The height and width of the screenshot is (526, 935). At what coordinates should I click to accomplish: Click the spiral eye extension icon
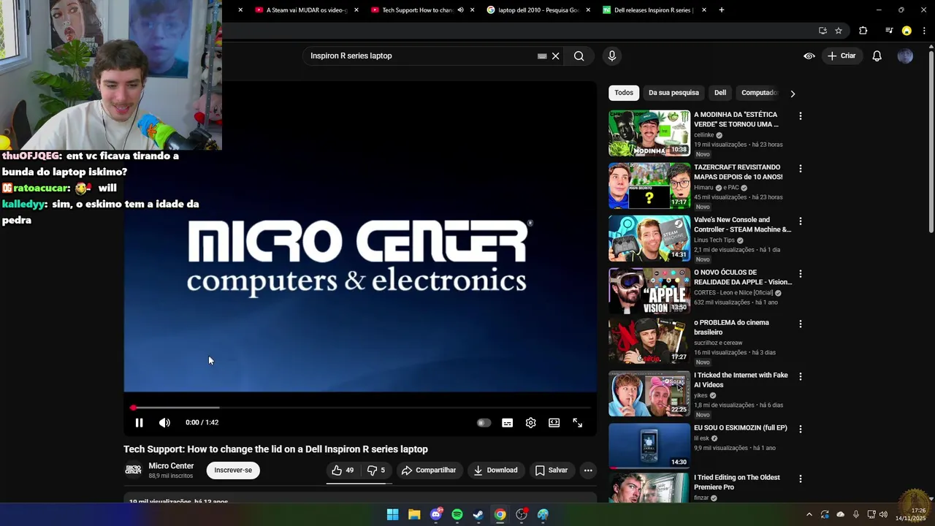[809, 56]
